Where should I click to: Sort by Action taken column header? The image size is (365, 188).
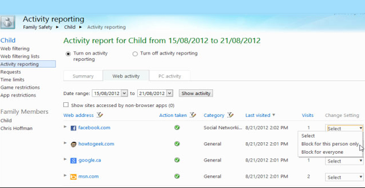pos(173,115)
